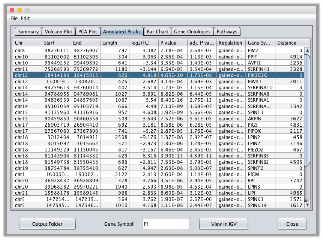Select the SPINT1 gene cell

260,112
